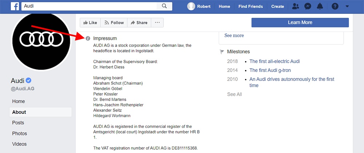The image size is (364, 153).
Task: Click the Impressum info icon
Action: 88,39
